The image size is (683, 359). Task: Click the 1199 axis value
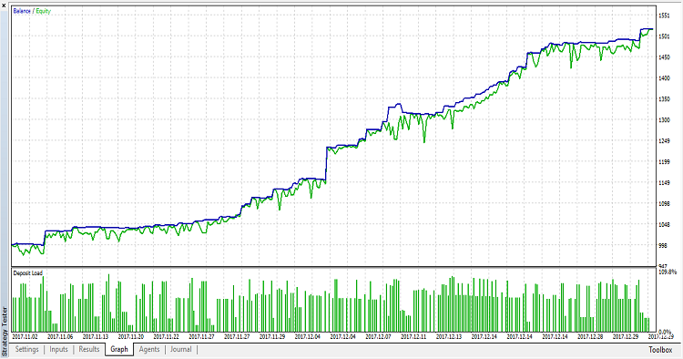coord(664,161)
